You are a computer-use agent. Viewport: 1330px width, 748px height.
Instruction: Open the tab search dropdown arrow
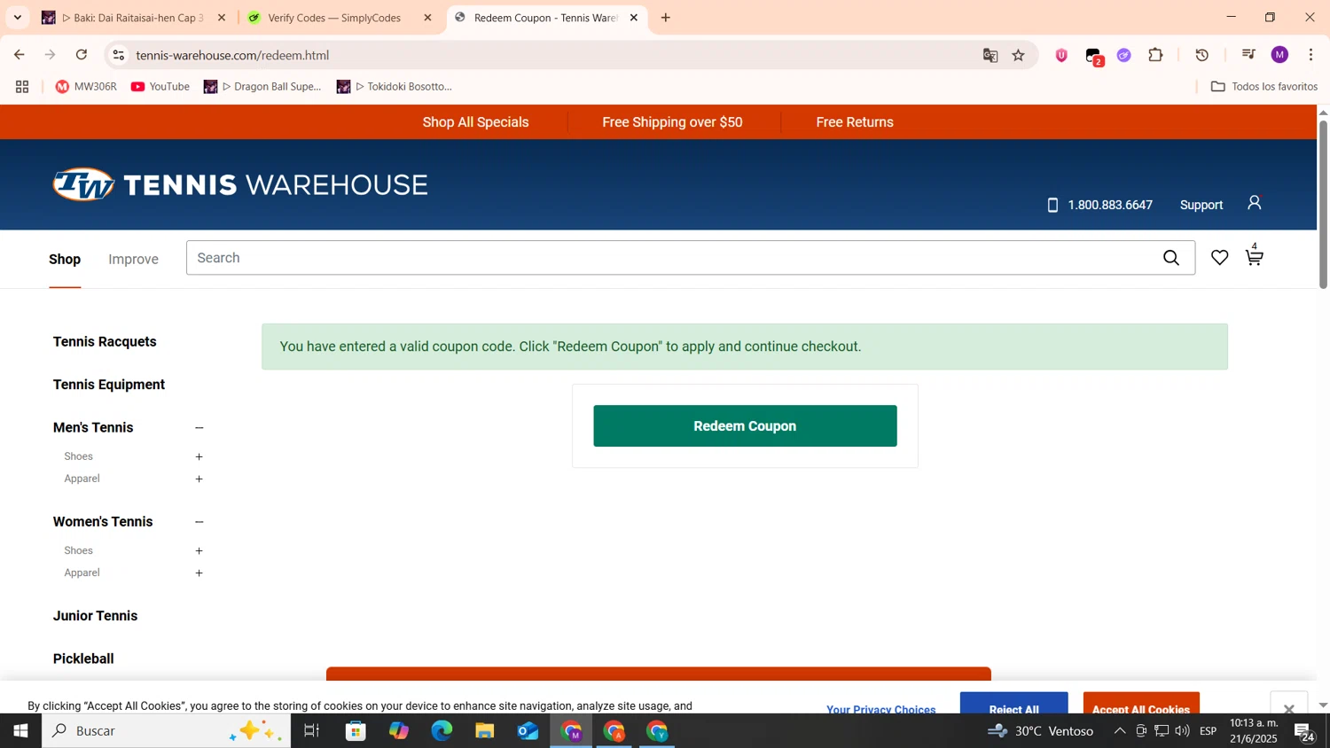pyautogui.click(x=17, y=18)
